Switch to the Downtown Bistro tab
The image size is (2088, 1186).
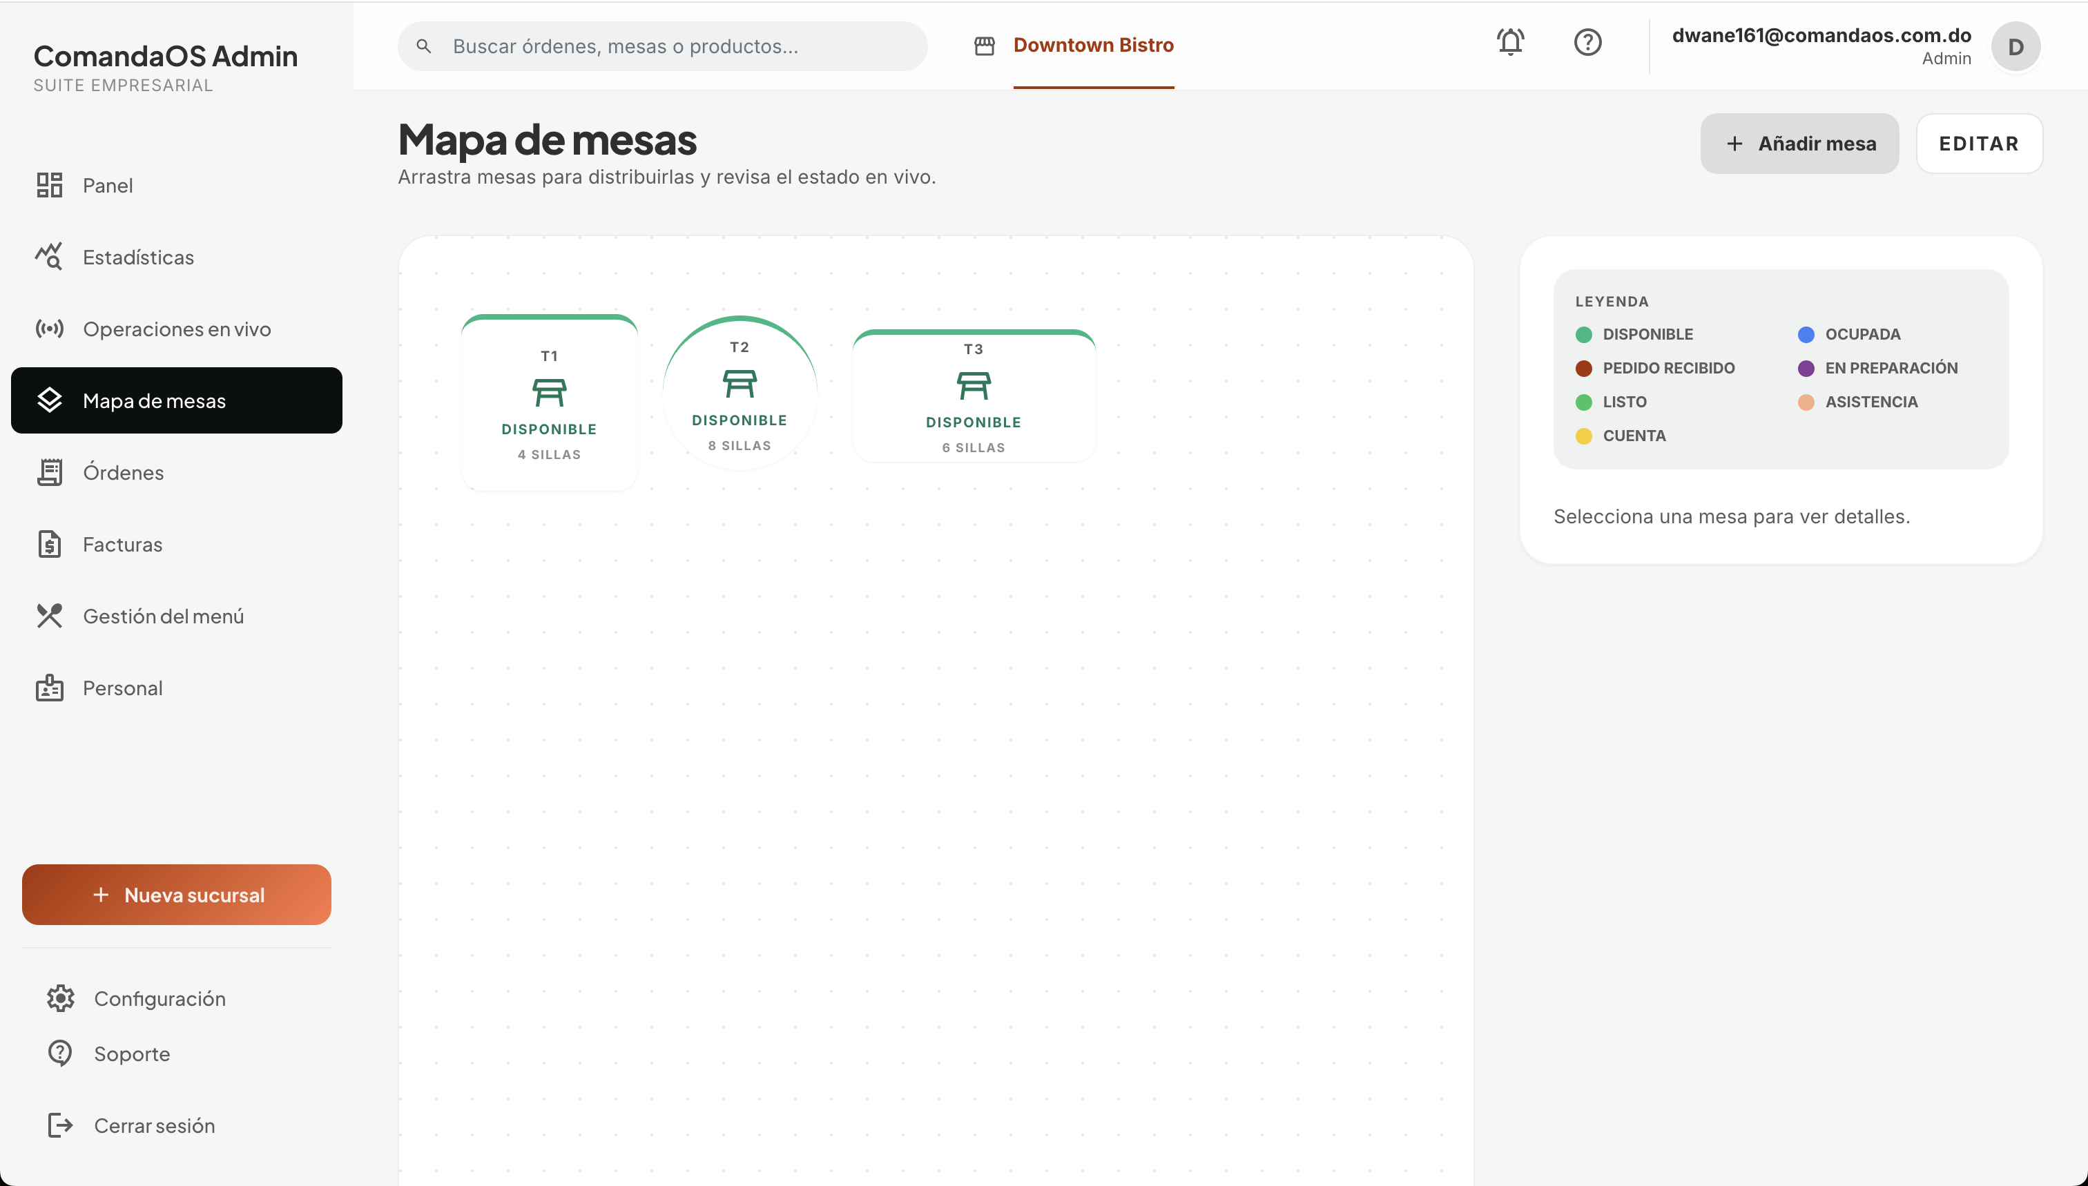1092,46
